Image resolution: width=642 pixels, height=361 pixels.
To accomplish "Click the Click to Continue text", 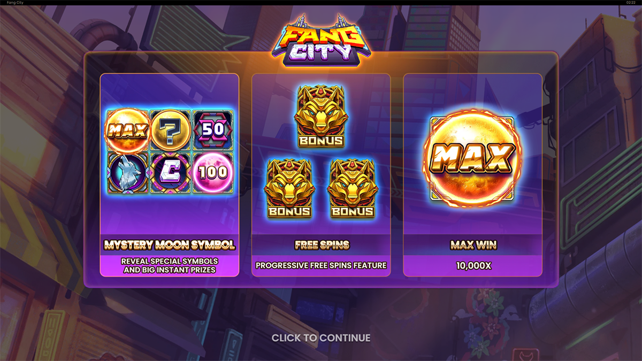I will click(x=321, y=338).
